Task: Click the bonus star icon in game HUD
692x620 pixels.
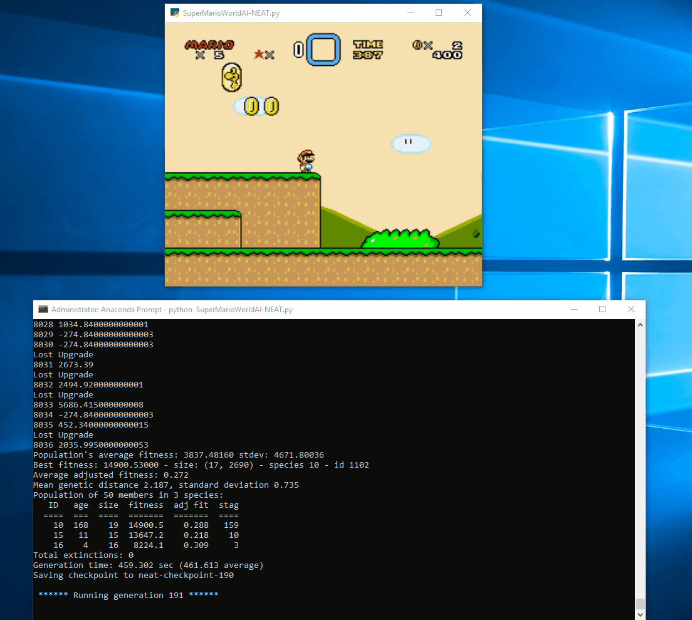Action: coord(259,55)
